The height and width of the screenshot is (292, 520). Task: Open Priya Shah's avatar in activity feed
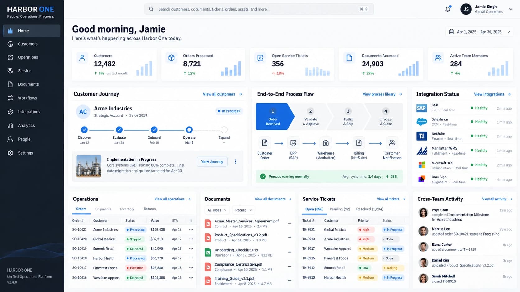[x=423, y=212]
